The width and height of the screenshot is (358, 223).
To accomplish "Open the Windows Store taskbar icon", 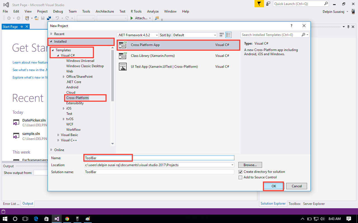I will pos(46,219).
